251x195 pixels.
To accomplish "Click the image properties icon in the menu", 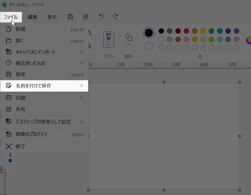I will 9,134.
